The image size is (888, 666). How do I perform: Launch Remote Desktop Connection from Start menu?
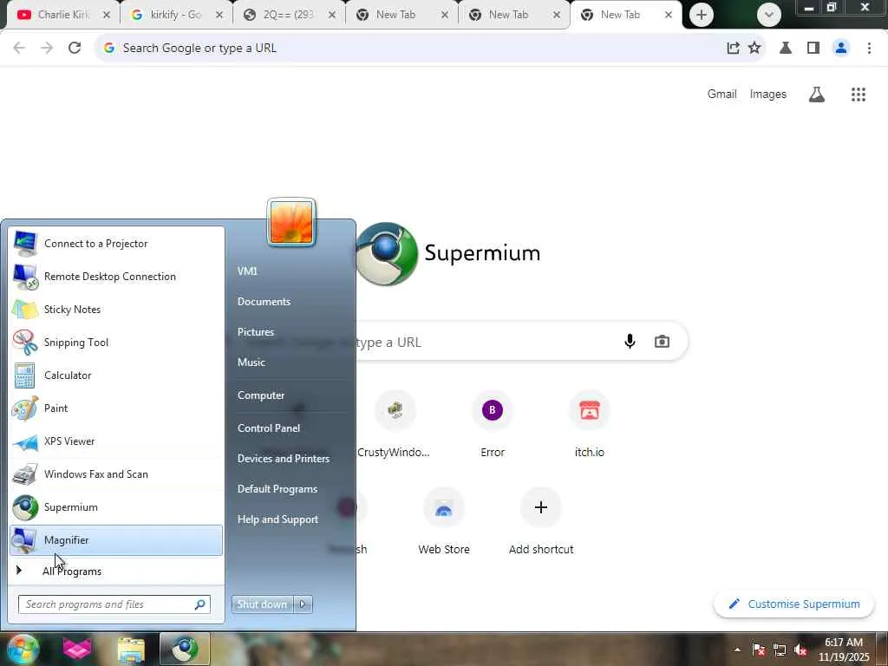pyautogui.click(x=116, y=277)
